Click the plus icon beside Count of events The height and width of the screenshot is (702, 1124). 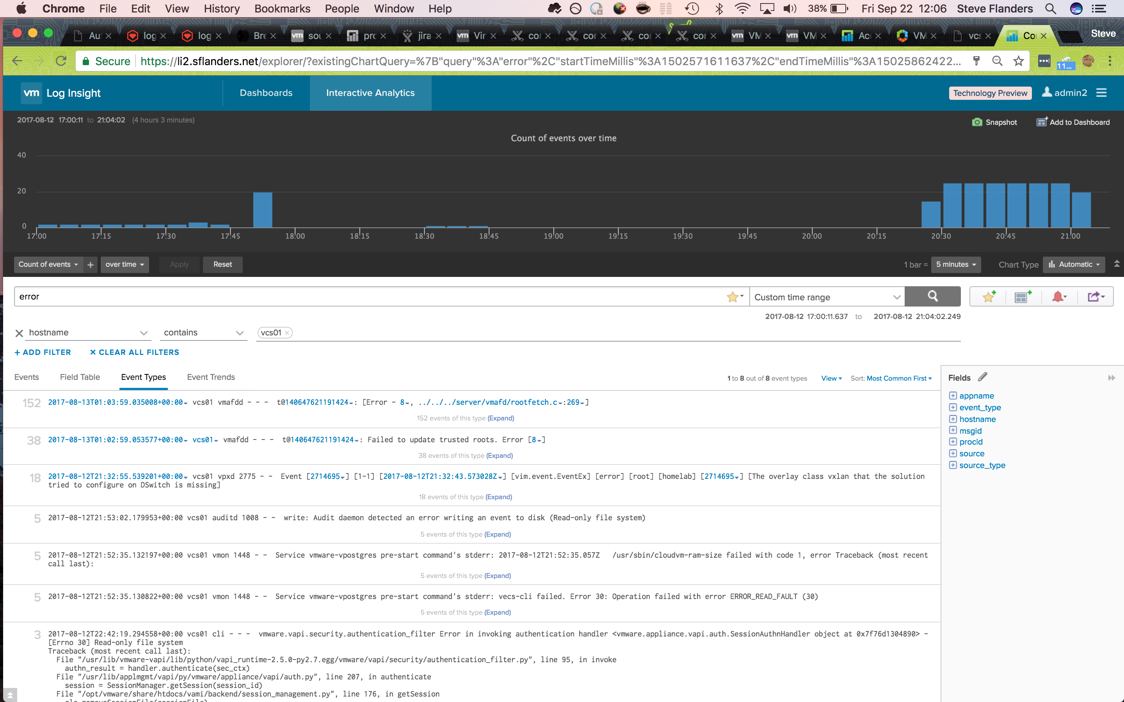[x=91, y=265]
